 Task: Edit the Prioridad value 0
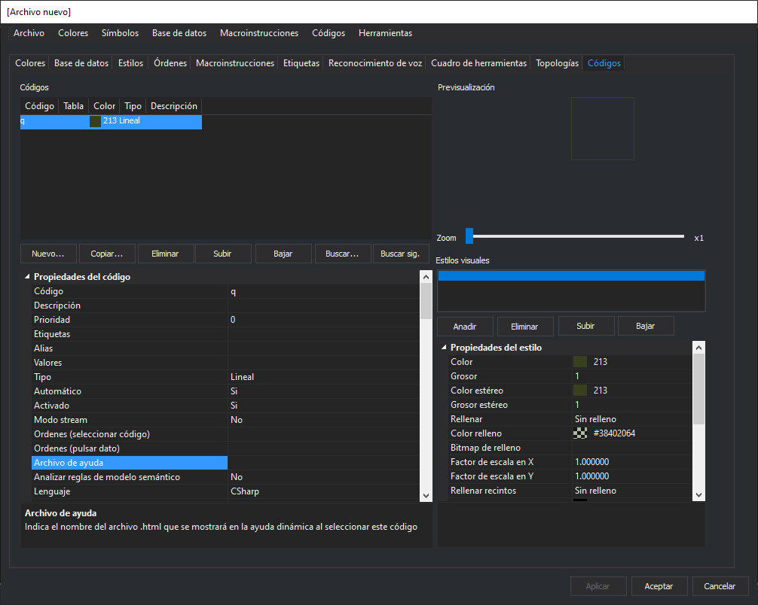323,320
